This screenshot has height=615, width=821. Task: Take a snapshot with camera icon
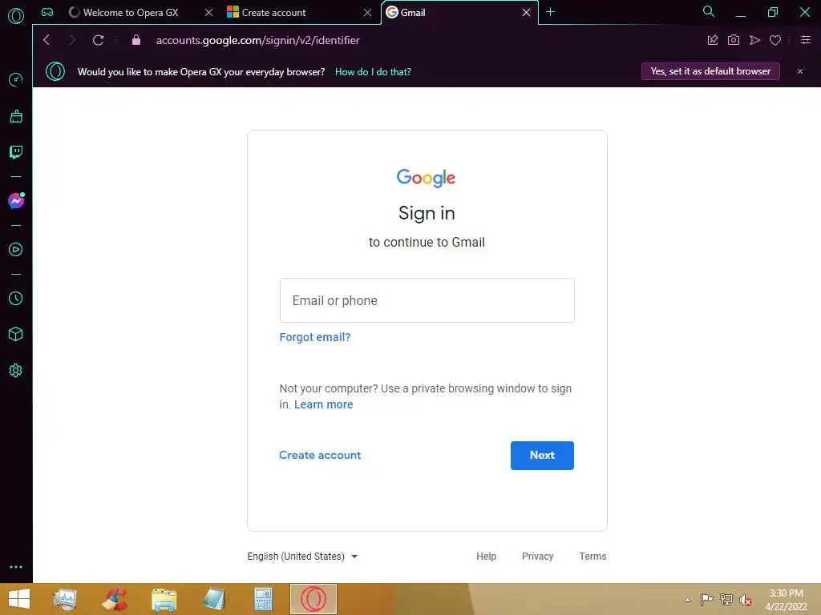click(x=734, y=40)
